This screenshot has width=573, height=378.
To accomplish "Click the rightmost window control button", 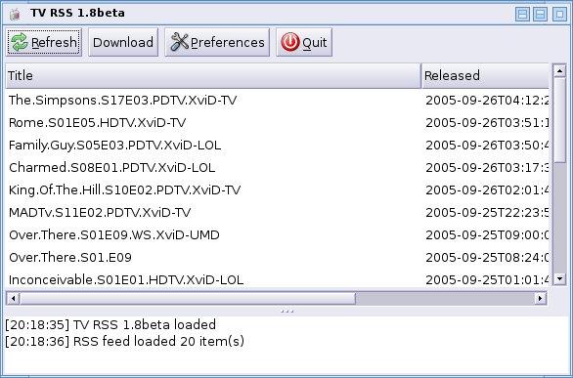I will pos(559,15).
